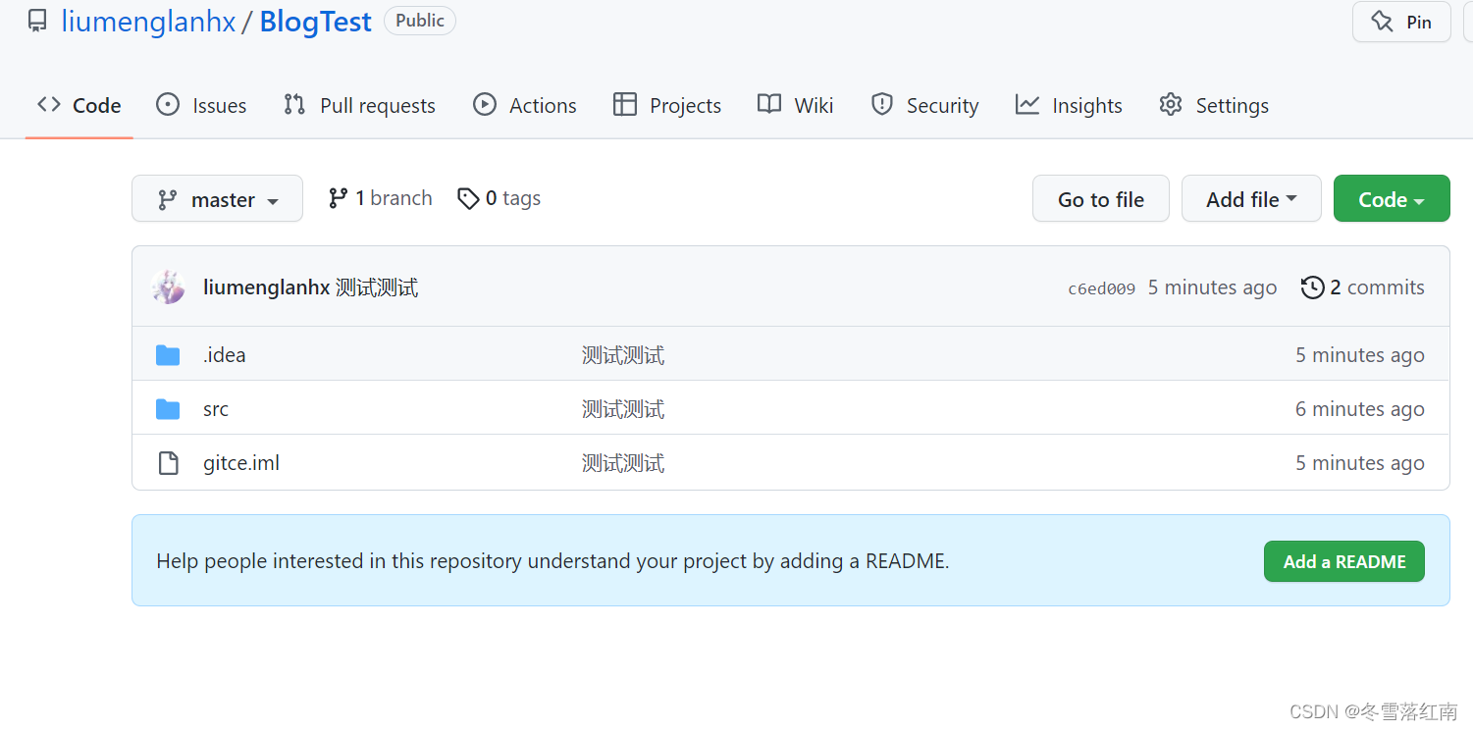The width and height of the screenshot is (1473, 731).
Task: Open the .idea folder
Action: (225, 355)
